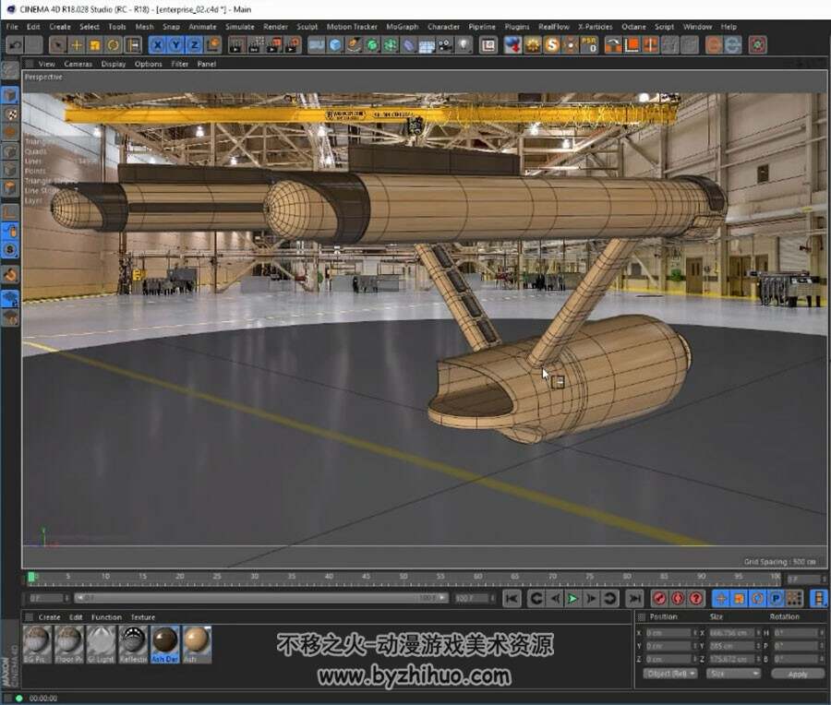Open Edit Render Settings icon
This screenshot has width=831, height=705.
[293, 45]
